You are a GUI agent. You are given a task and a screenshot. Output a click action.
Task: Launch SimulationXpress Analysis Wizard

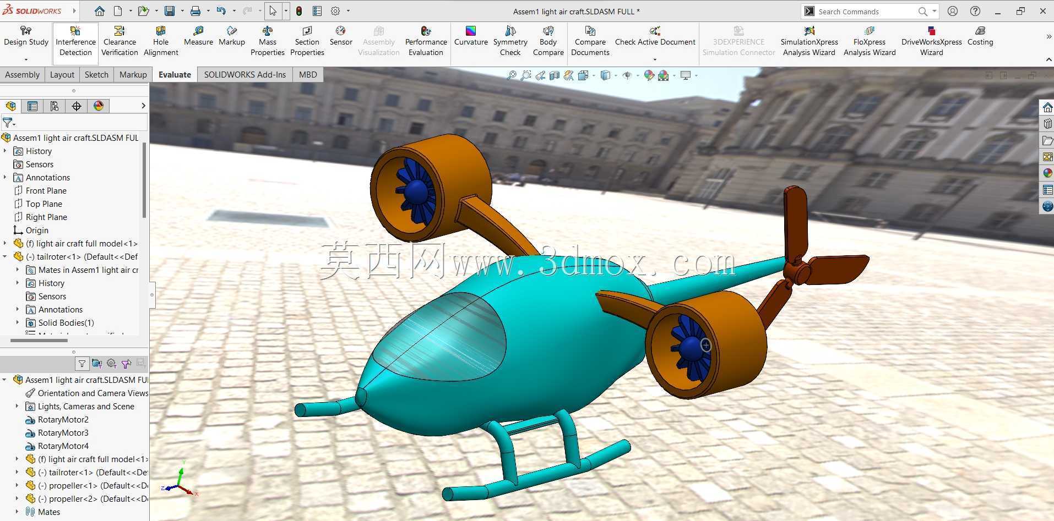click(809, 41)
